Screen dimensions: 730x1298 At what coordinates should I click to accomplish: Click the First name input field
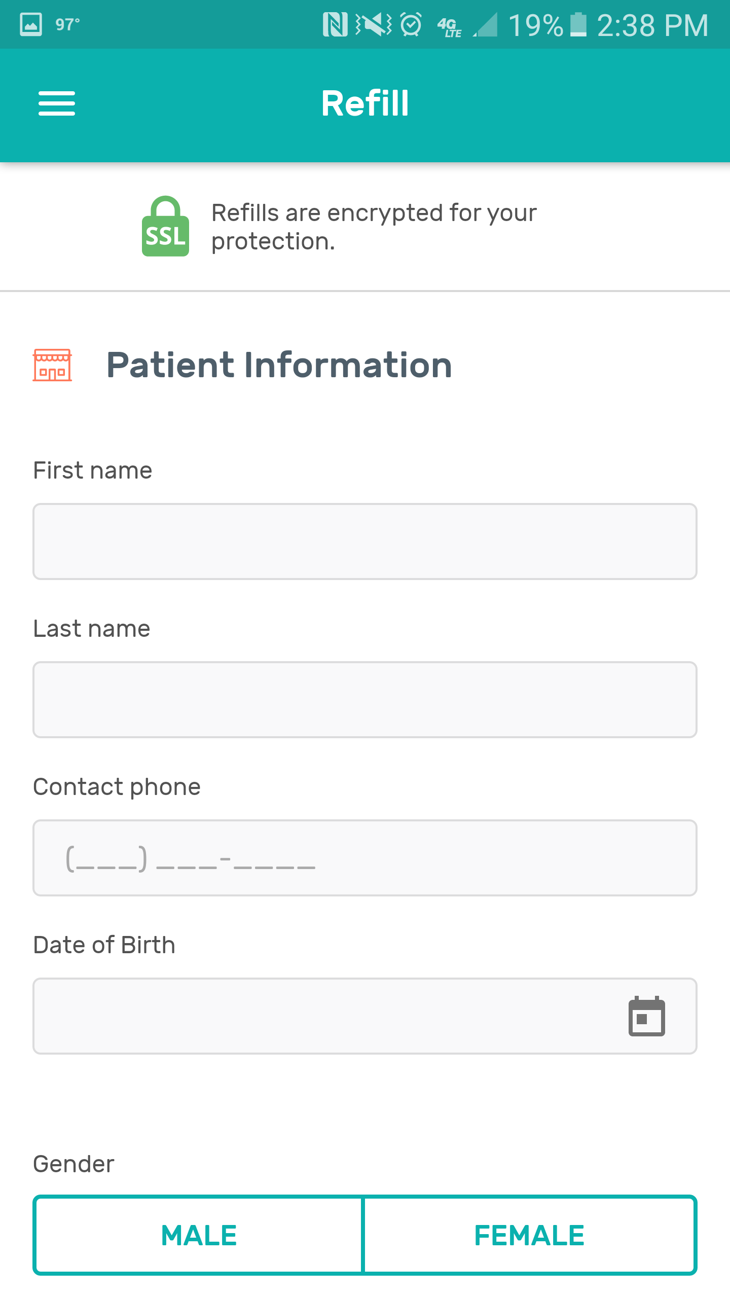pyautogui.click(x=365, y=542)
